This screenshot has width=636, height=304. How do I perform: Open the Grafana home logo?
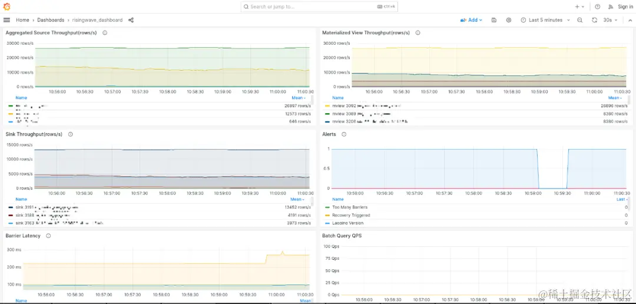pos(6,6)
